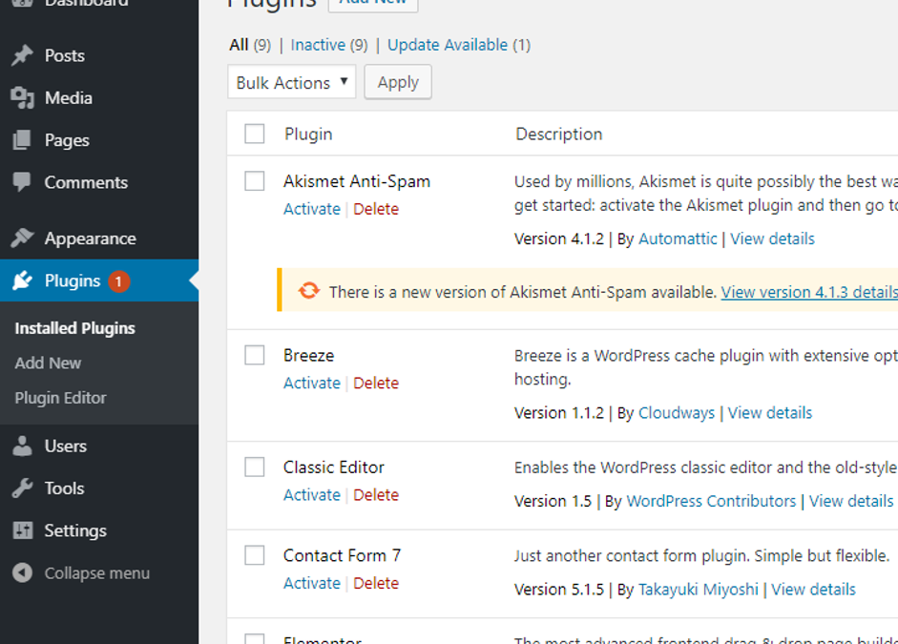Click the Comments speech bubble icon
Viewport: 898px width, 644px height.
[22, 182]
